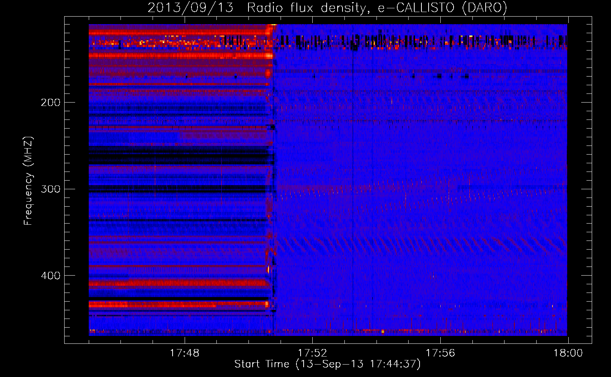
Task: Click the 'Start Time (13-Sep-13 17:44:37)' axis label
Action: 327,364
